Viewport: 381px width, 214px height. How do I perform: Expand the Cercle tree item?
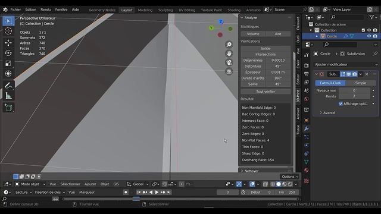pyautogui.click(x=317, y=36)
